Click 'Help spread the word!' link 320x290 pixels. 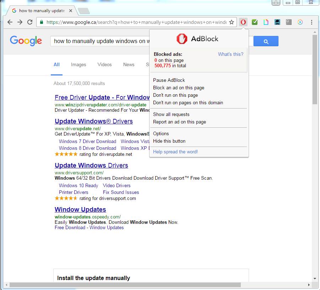click(x=175, y=152)
